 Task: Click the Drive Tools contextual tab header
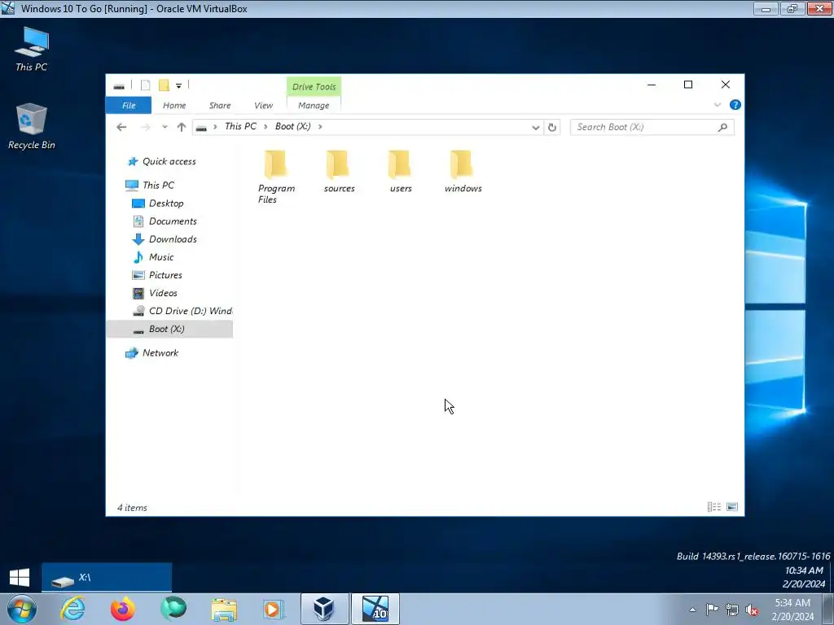coord(314,86)
